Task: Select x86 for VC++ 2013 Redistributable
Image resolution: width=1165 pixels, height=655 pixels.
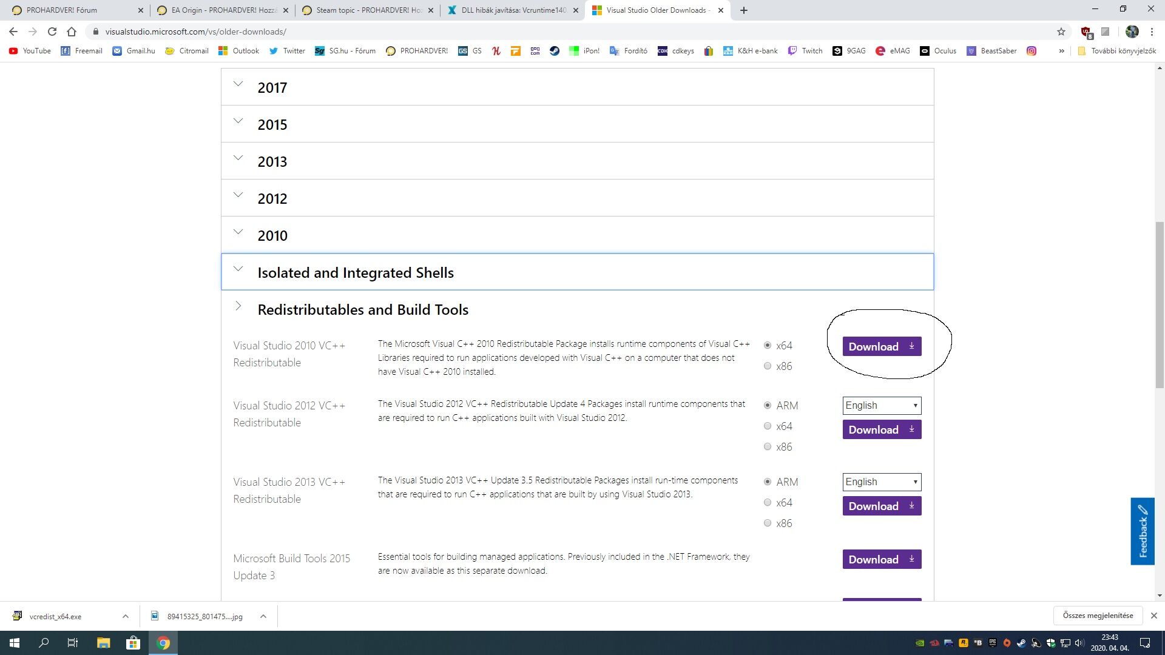Action: tap(768, 523)
